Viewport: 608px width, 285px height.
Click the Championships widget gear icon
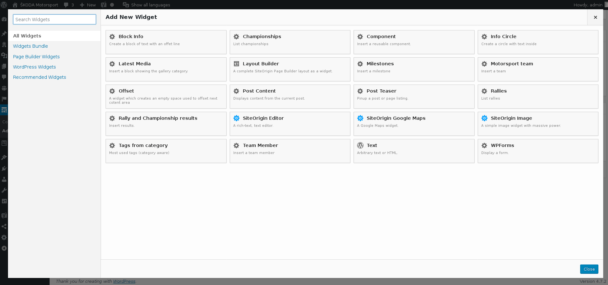pyautogui.click(x=236, y=37)
